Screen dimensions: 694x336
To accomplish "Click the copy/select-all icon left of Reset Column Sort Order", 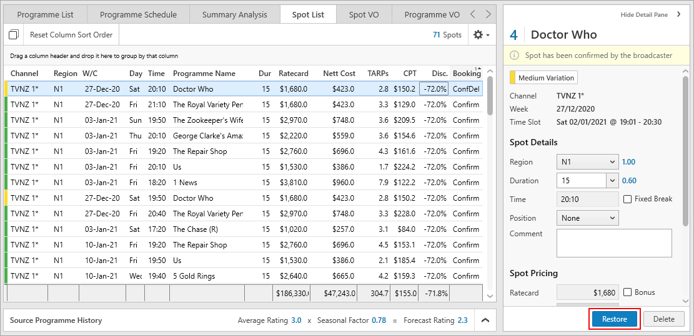I will (x=14, y=35).
